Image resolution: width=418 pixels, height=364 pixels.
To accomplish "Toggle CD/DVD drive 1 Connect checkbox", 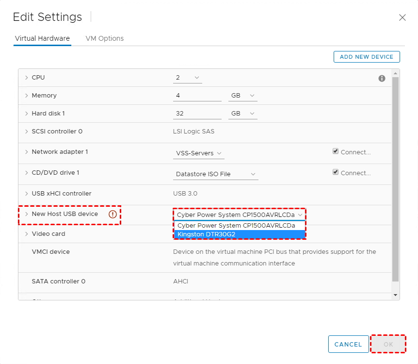I will [x=336, y=172].
